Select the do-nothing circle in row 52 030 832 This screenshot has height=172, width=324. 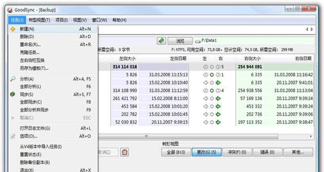212,122
